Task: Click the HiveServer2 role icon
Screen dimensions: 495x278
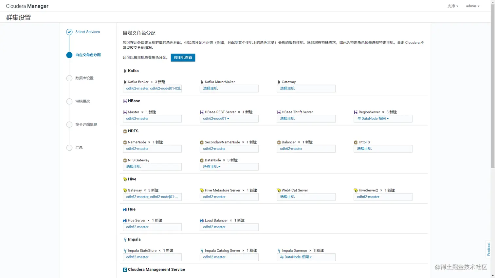Action: pos(356,190)
